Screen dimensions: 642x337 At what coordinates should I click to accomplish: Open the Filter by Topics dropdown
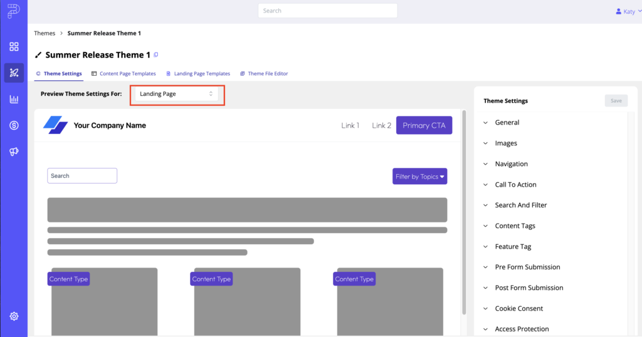point(419,176)
